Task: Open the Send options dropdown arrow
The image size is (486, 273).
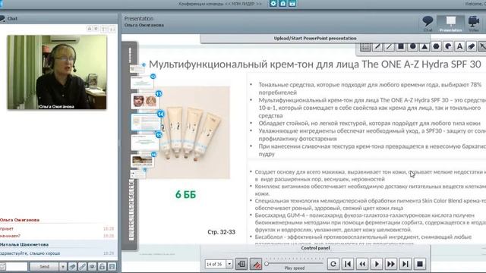Action: (x=62, y=266)
